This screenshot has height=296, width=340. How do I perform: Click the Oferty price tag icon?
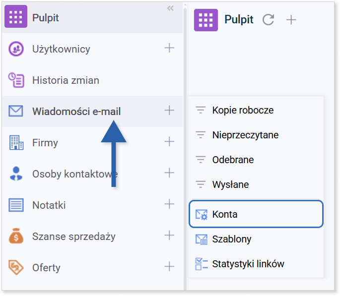(x=16, y=268)
